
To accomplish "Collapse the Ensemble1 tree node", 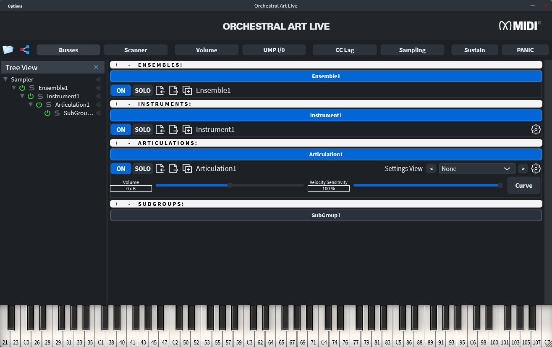I will (14, 87).
